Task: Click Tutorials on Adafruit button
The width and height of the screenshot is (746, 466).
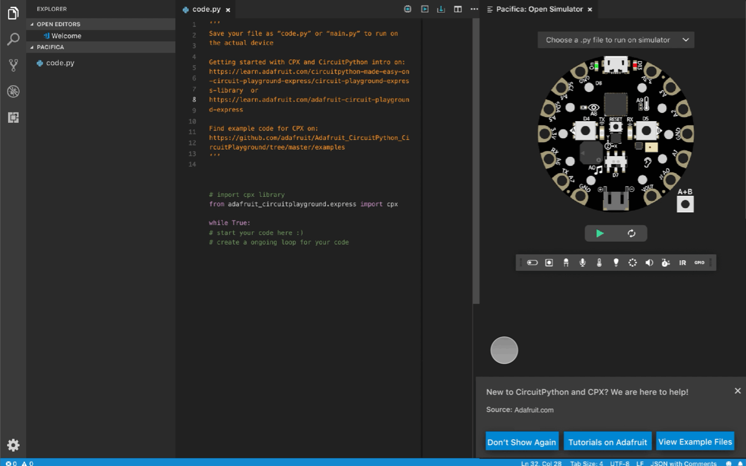Action: (608, 442)
